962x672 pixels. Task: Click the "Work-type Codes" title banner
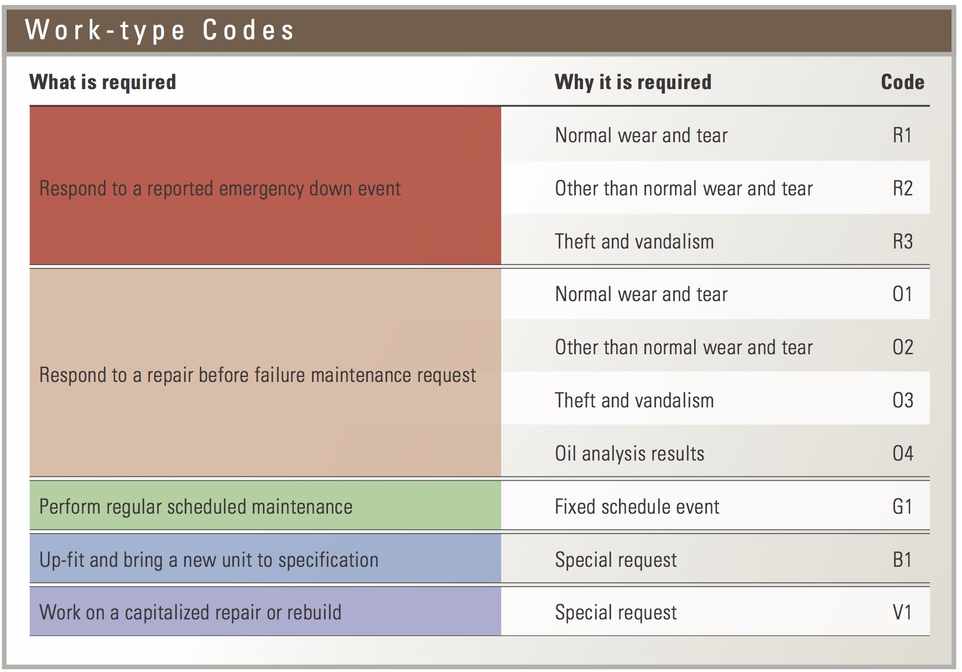click(160, 30)
